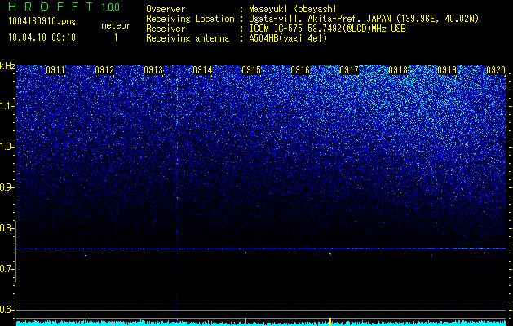The height and width of the screenshot is (326, 513).
Task: Click the 1.0 frequency axis label
Action: pos(7,147)
